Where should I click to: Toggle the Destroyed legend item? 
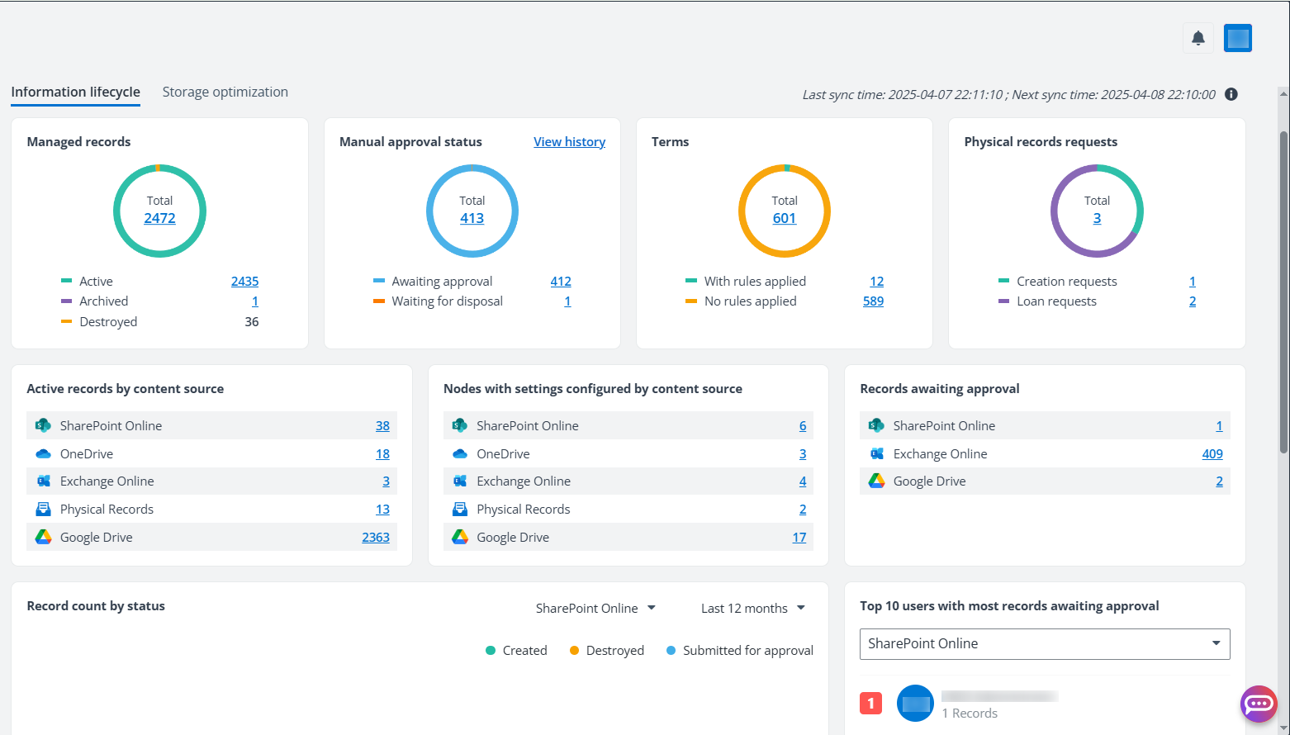click(x=606, y=650)
